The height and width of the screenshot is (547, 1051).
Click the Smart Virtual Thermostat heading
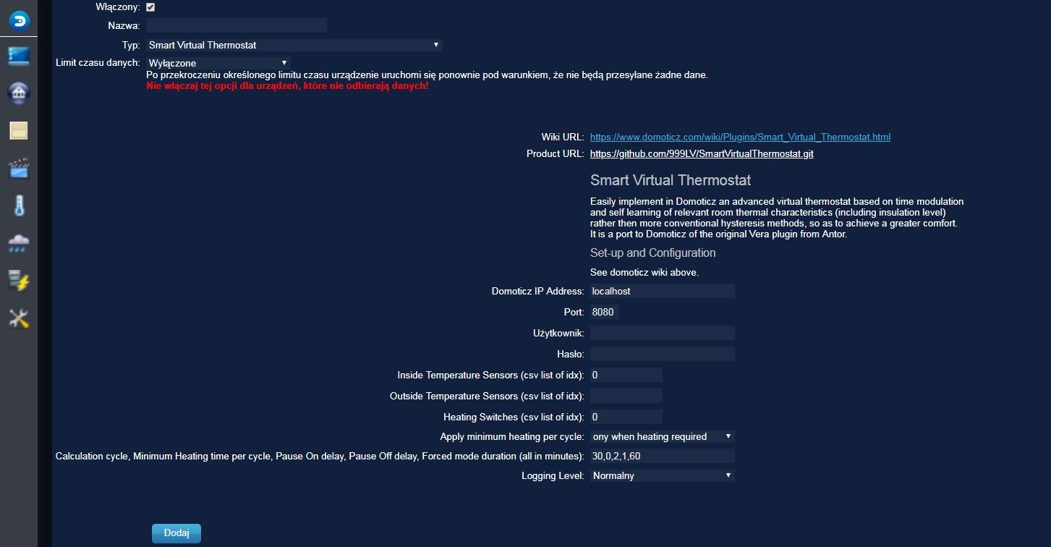click(671, 180)
